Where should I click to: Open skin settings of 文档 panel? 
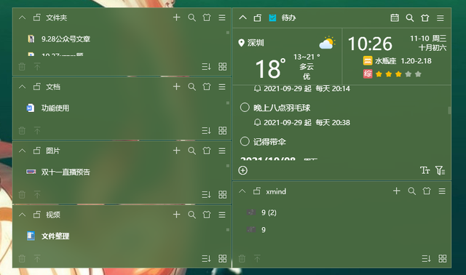click(207, 87)
